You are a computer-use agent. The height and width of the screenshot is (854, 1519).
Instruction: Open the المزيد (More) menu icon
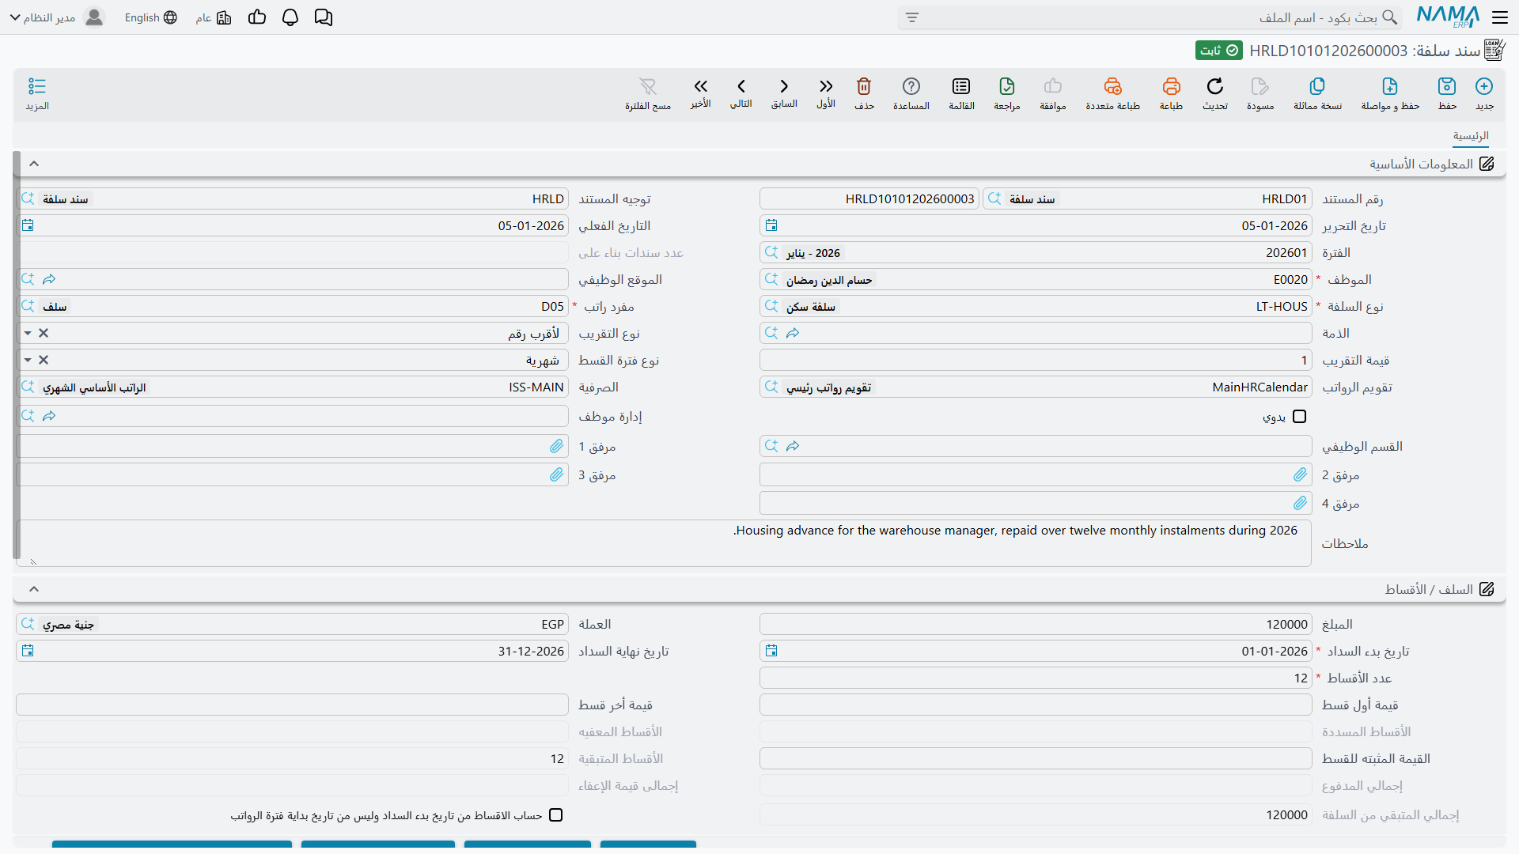tap(37, 86)
